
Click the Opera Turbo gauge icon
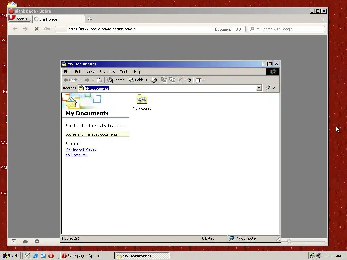click(x=37, y=241)
